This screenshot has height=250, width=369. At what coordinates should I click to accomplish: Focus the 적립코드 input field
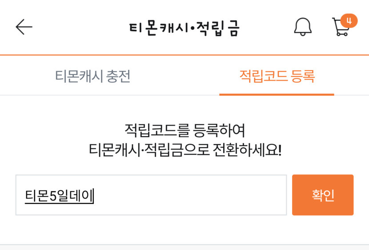[x=151, y=195]
